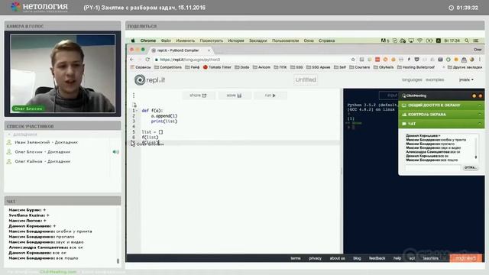Open the about us footer link
Screen dimensions: 489x275
337,258
